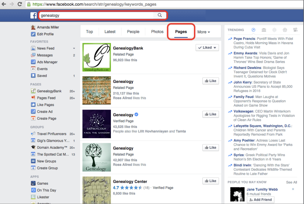The image size is (304, 204).
Task: Select Entertainment trending category icon
Action: point(295,30)
